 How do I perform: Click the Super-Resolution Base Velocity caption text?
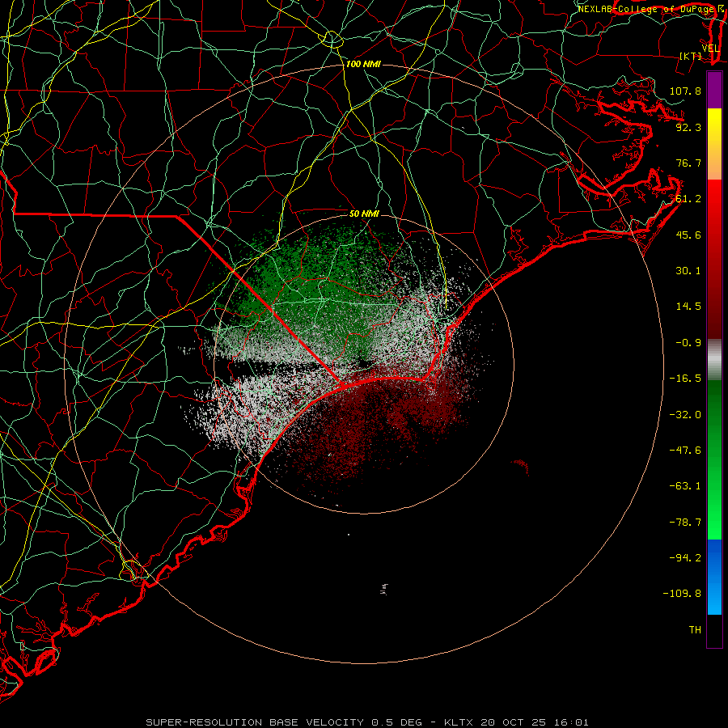click(367, 722)
